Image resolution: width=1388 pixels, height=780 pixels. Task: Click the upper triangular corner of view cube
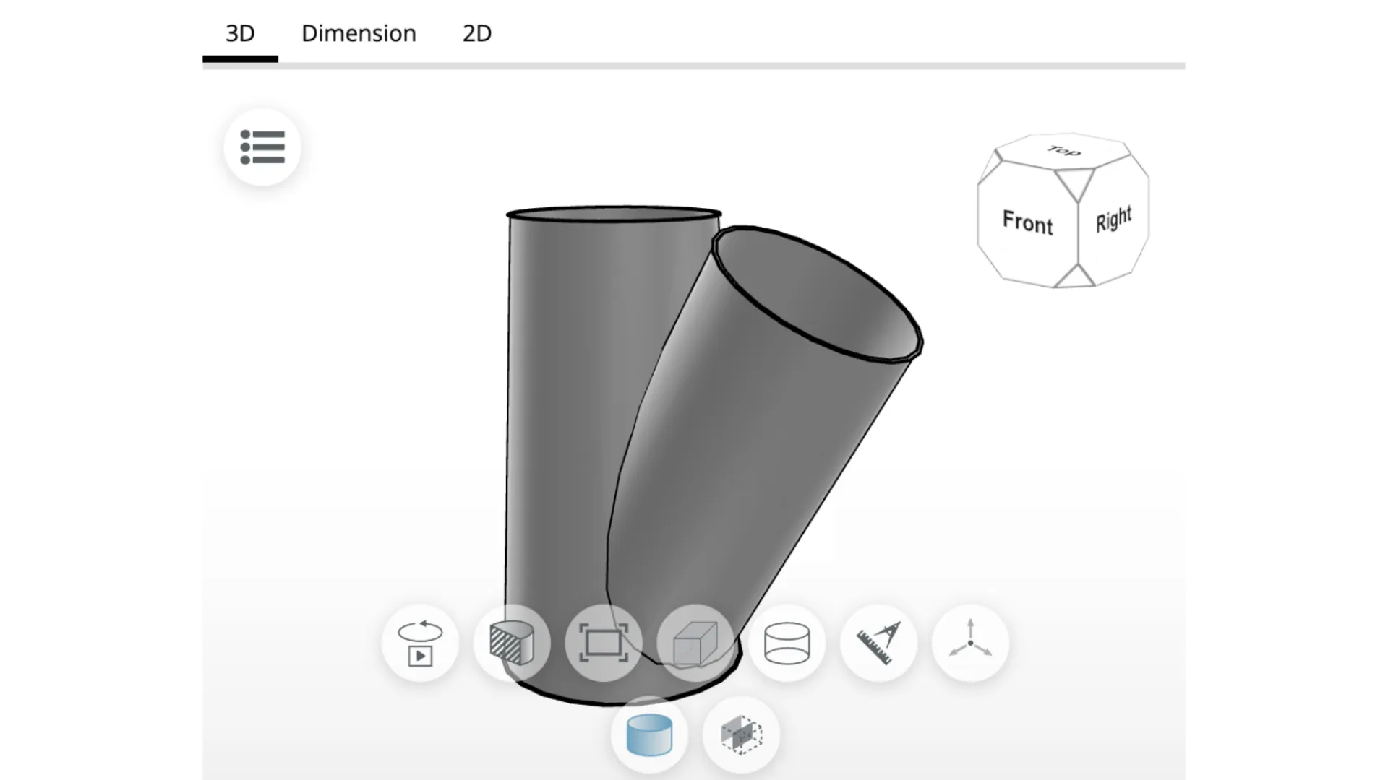tap(1076, 182)
